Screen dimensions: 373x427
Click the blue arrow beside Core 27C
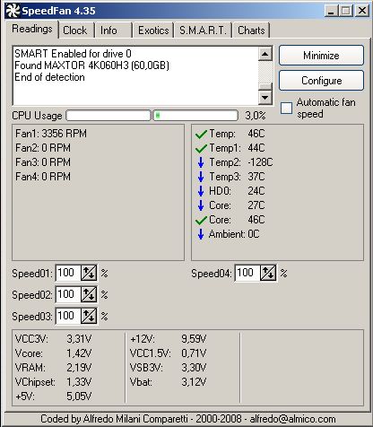[x=201, y=205]
